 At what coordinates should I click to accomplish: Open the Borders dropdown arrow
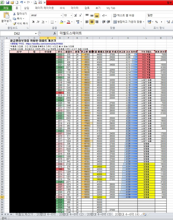click(56, 22)
